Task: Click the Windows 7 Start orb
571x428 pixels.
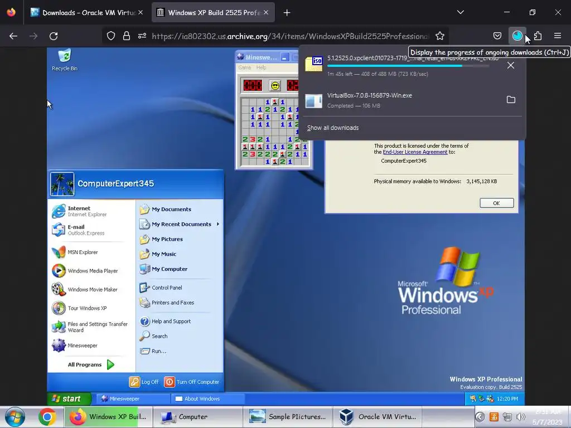Action: [14, 417]
